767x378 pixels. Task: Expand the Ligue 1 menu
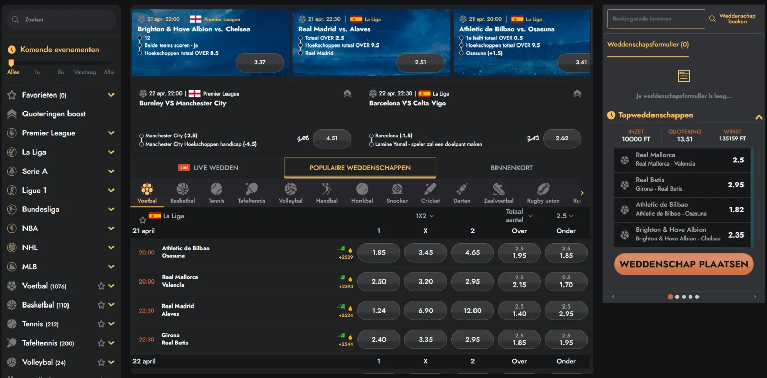[111, 191]
